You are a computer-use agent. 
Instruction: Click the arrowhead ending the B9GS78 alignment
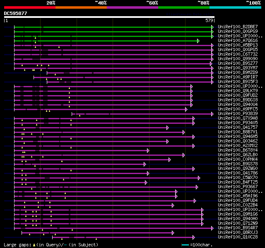point(145,165)
